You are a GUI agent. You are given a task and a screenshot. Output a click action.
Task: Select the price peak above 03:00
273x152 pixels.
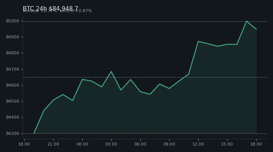tap(111, 71)
